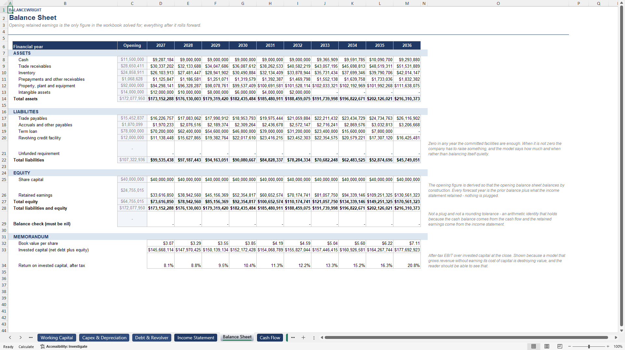The image size is (625, 350).
Task: Switch to the Working Capital sheet tab
Action: [57, 338]
